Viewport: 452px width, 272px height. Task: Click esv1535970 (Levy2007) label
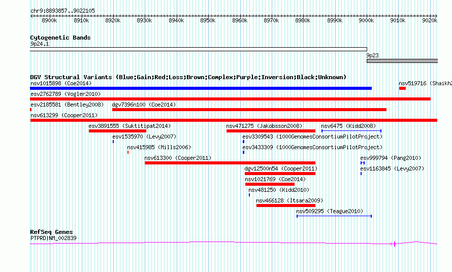click(144, 137)
